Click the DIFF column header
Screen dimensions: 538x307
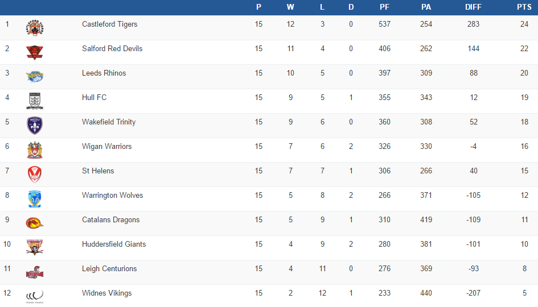473,7
